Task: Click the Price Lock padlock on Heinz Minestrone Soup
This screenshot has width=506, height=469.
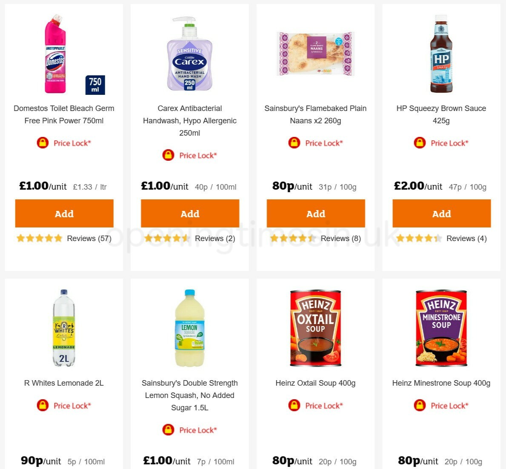Action: (x=420, y=406)
